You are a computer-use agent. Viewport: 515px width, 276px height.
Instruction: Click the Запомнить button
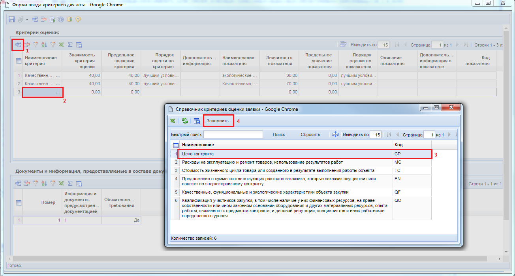[218, 121]
